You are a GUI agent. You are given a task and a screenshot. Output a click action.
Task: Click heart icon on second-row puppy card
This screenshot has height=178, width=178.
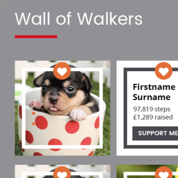pos(62,172)
